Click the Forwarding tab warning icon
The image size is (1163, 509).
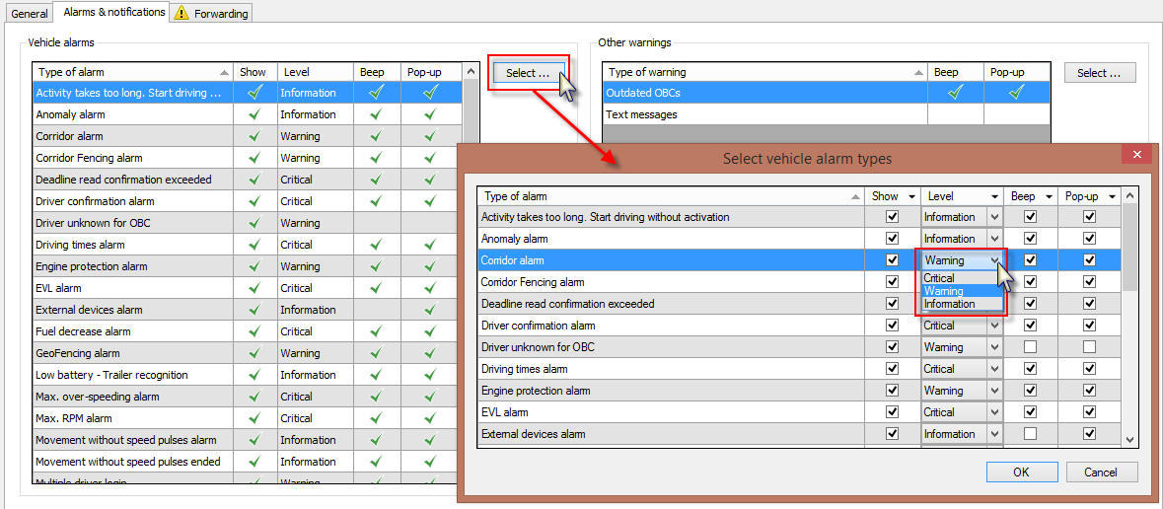tap(182, 13)
